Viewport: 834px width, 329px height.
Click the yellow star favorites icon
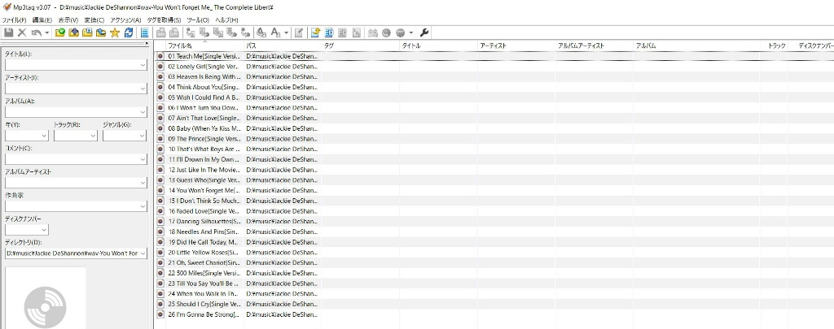point(114,32)
